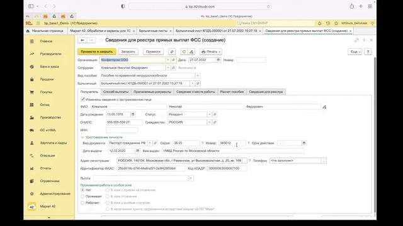Image resolution: width=403 pixels, height=226 pixels.
Task: Open calendar for Дата рождения field
Action: click(x=133, y=114)
